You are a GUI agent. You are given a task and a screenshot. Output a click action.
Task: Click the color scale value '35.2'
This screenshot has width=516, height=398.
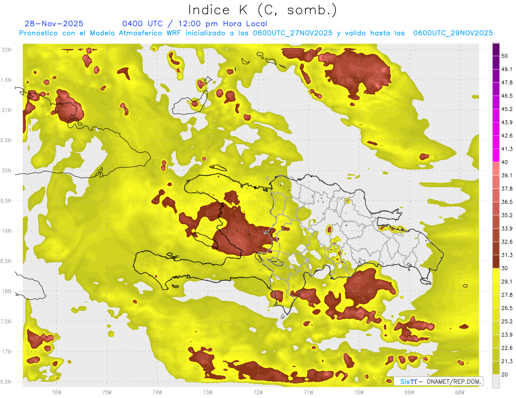click(x=507, y=215)
